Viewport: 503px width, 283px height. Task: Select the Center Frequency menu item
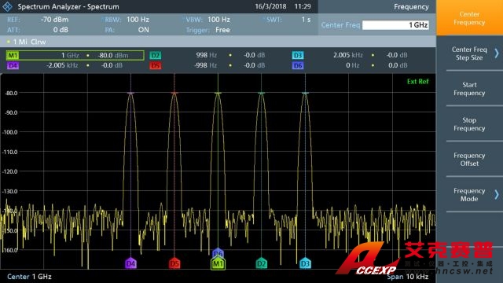469,18
